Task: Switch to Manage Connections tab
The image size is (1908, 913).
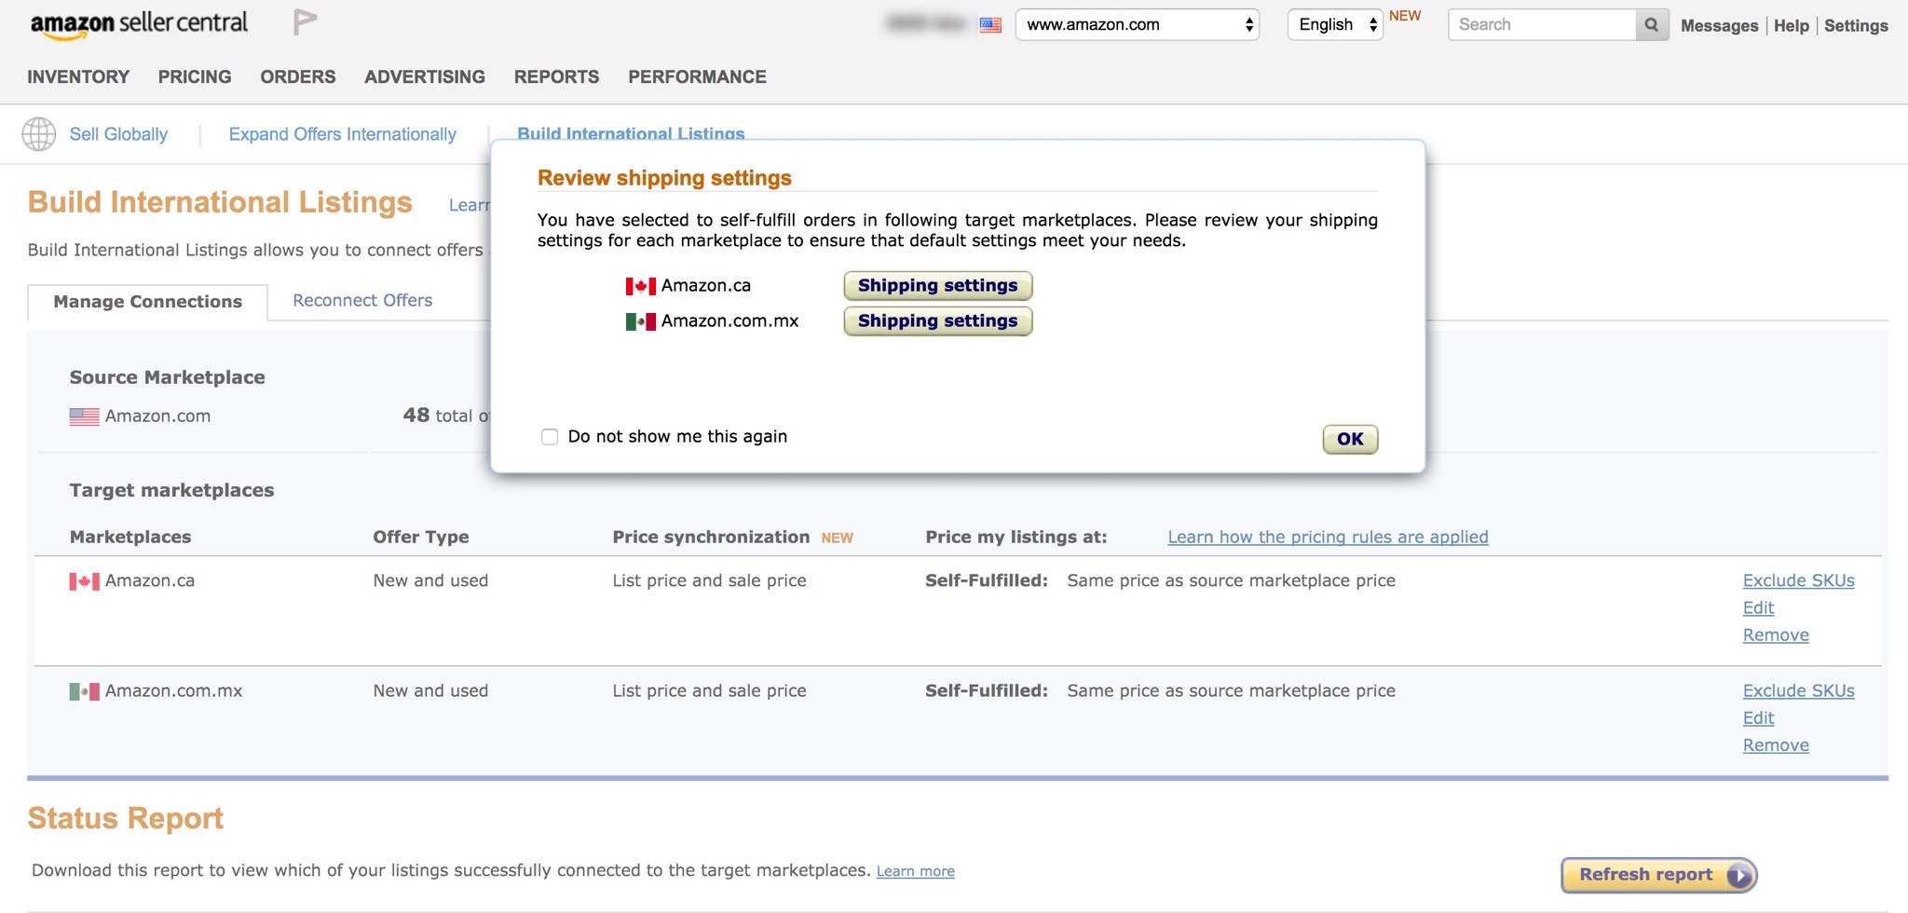Action: (147, 302)
